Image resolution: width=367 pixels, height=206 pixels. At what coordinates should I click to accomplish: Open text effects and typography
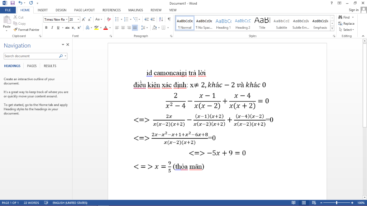(87, 28)
